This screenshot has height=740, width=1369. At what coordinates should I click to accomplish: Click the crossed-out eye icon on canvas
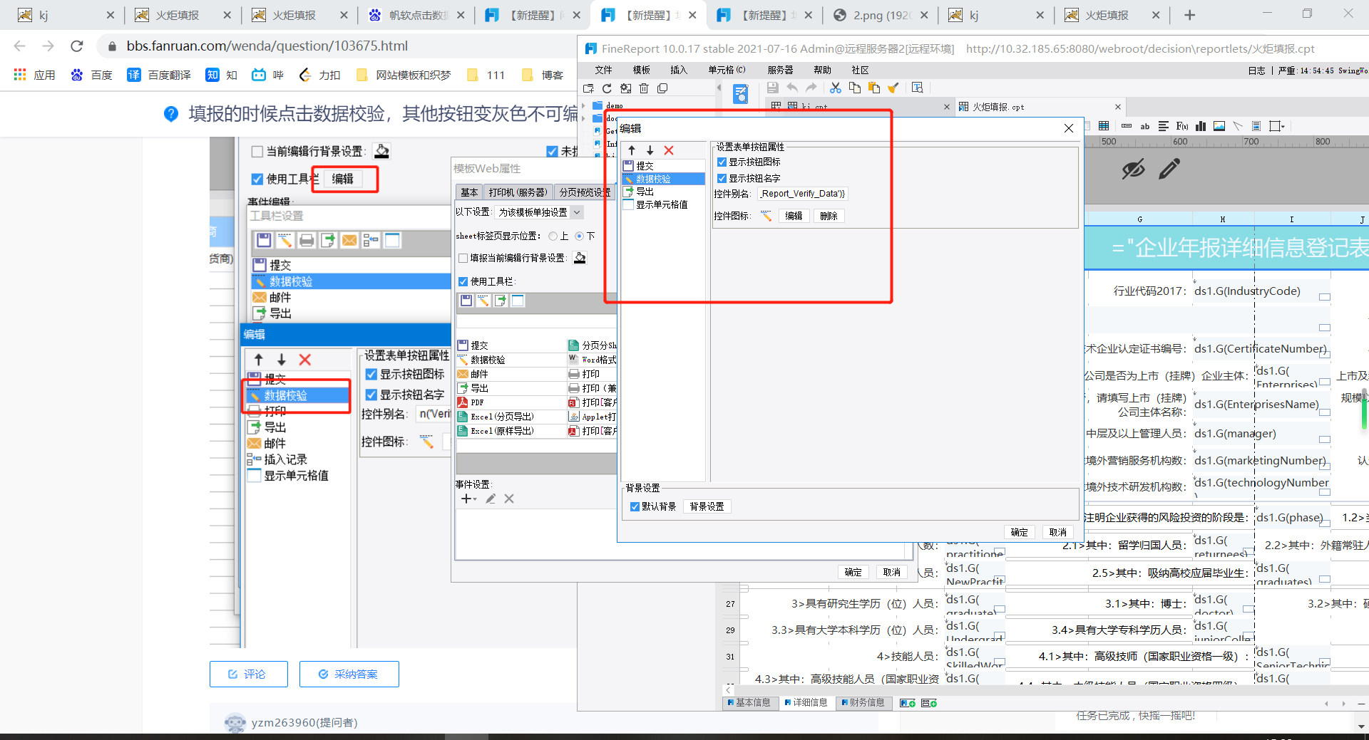pos(1133,169)
